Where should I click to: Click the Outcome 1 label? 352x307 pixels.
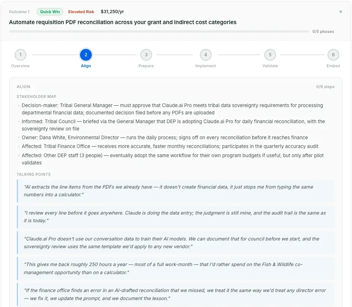point(19,11)
